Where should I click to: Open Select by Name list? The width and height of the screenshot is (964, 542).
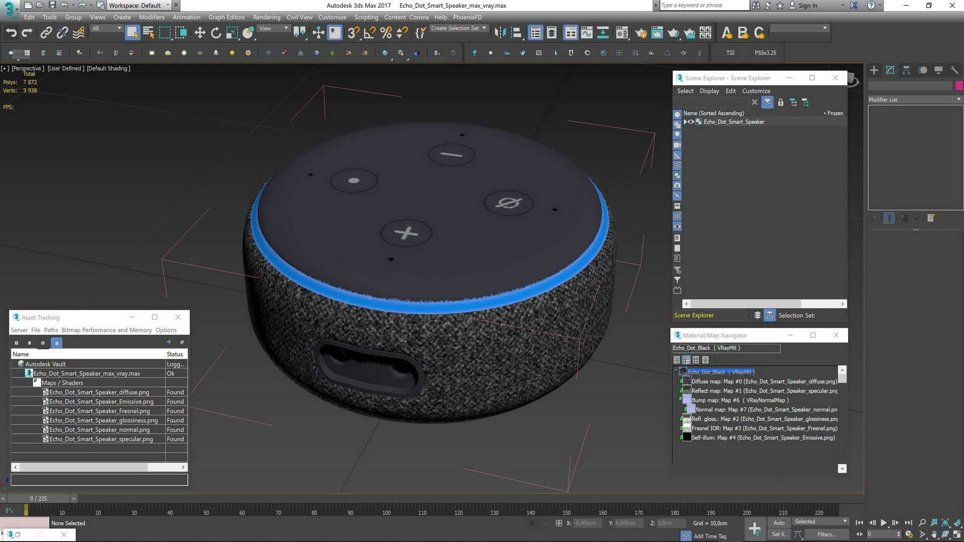pyautogui.click(x=148, y=33)
